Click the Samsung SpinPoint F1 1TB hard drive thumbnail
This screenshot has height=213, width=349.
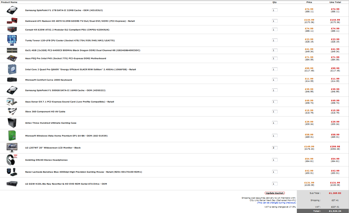[x=12, y=10]
